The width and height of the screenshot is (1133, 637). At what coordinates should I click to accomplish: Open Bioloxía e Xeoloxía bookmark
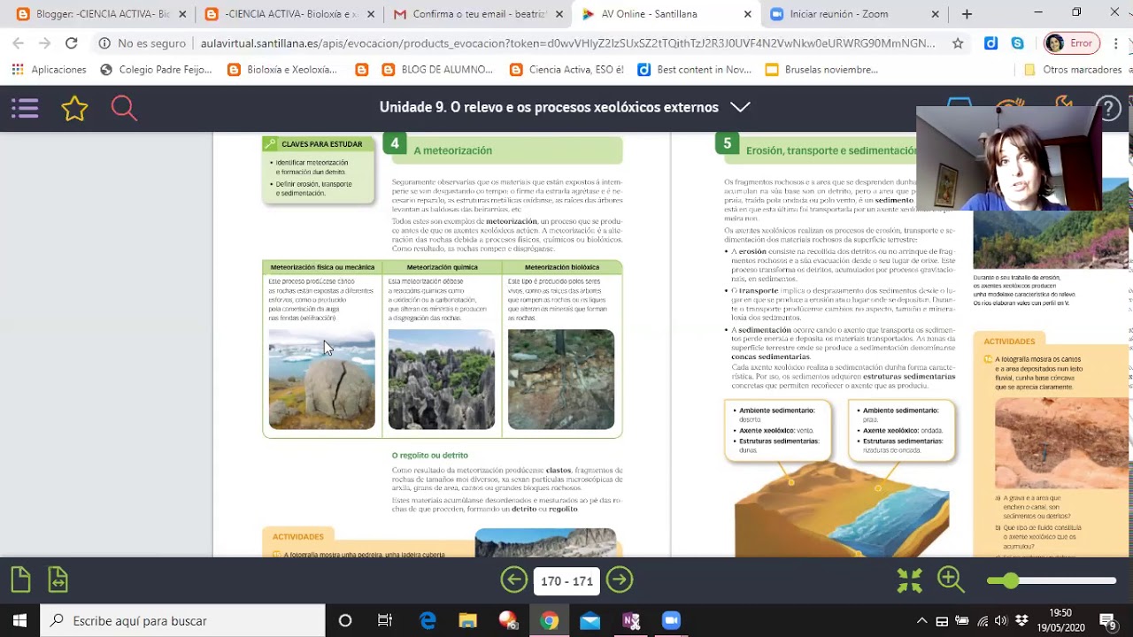tap(282, 70)
